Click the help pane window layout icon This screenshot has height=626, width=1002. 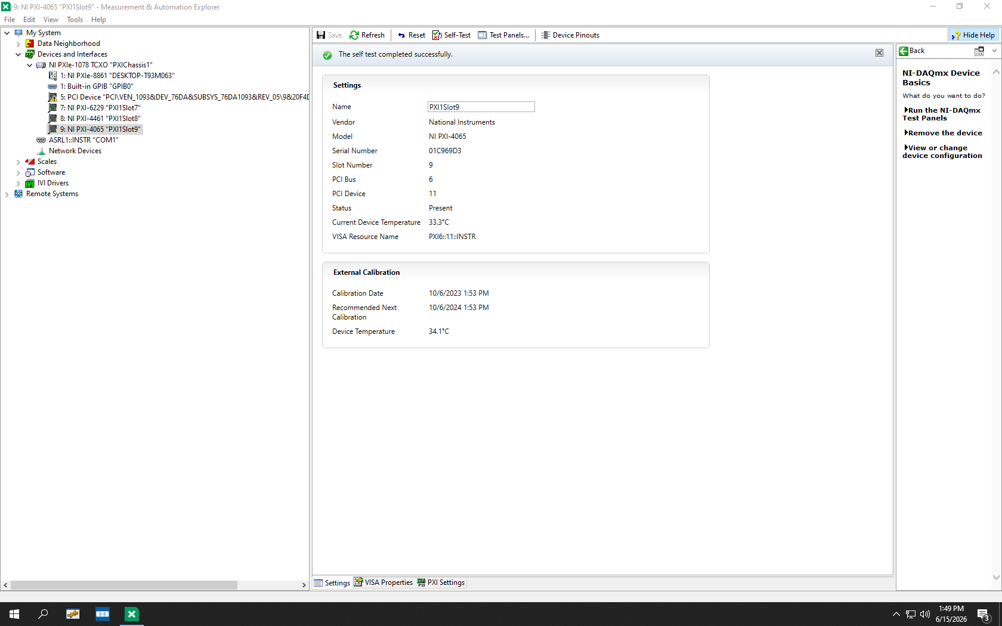(x=979, y=51)
